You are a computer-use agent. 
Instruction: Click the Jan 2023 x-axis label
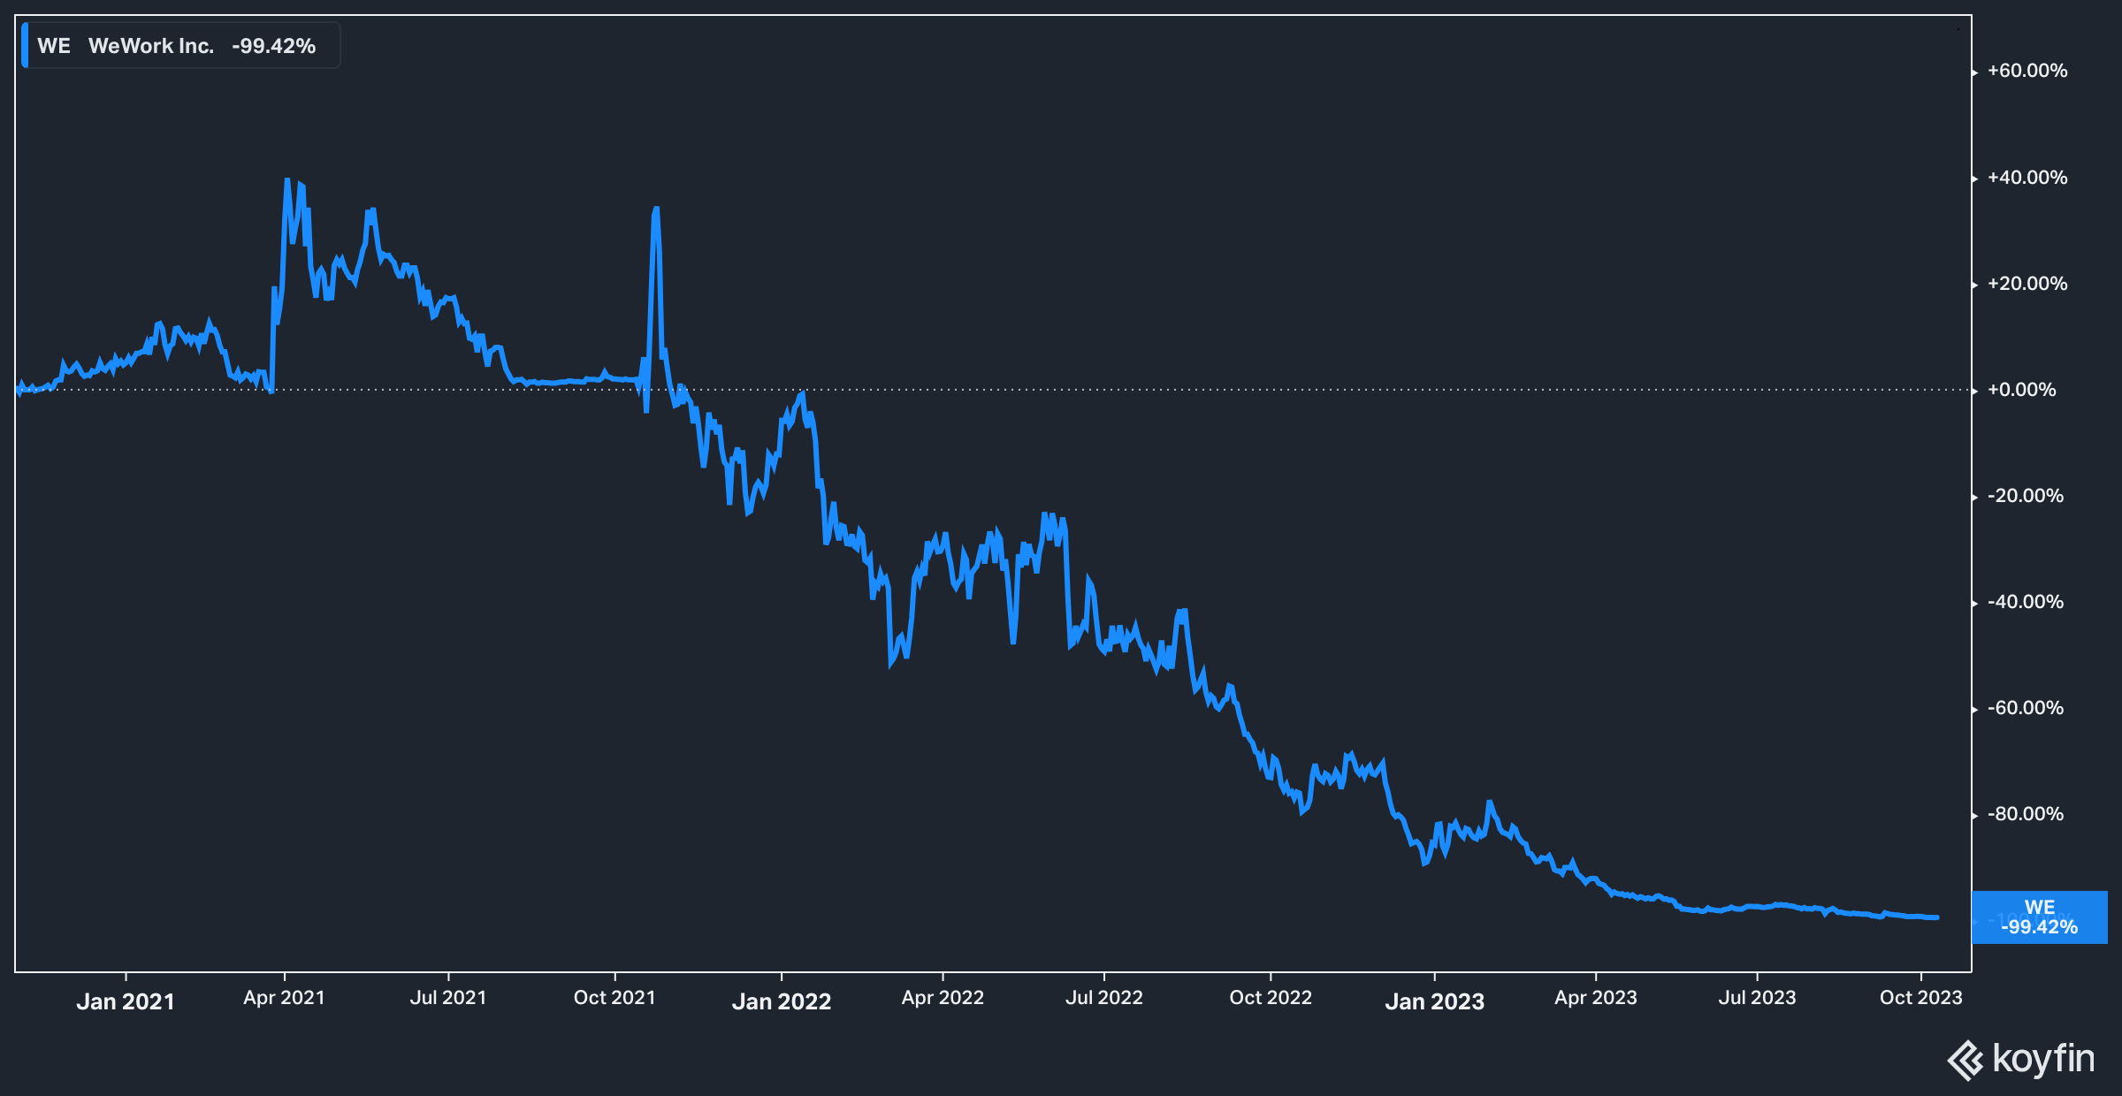(1434, 1001)
